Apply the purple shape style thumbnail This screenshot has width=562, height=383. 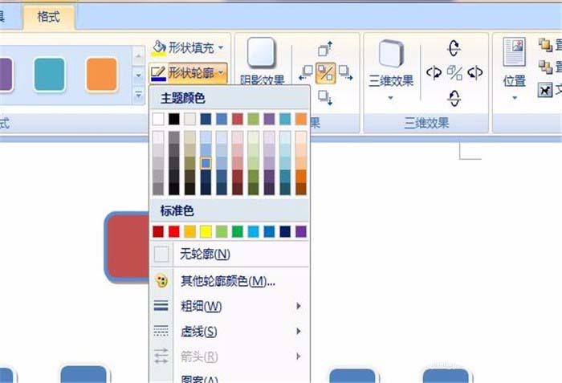pyautogui.click(x=6, y=75)
